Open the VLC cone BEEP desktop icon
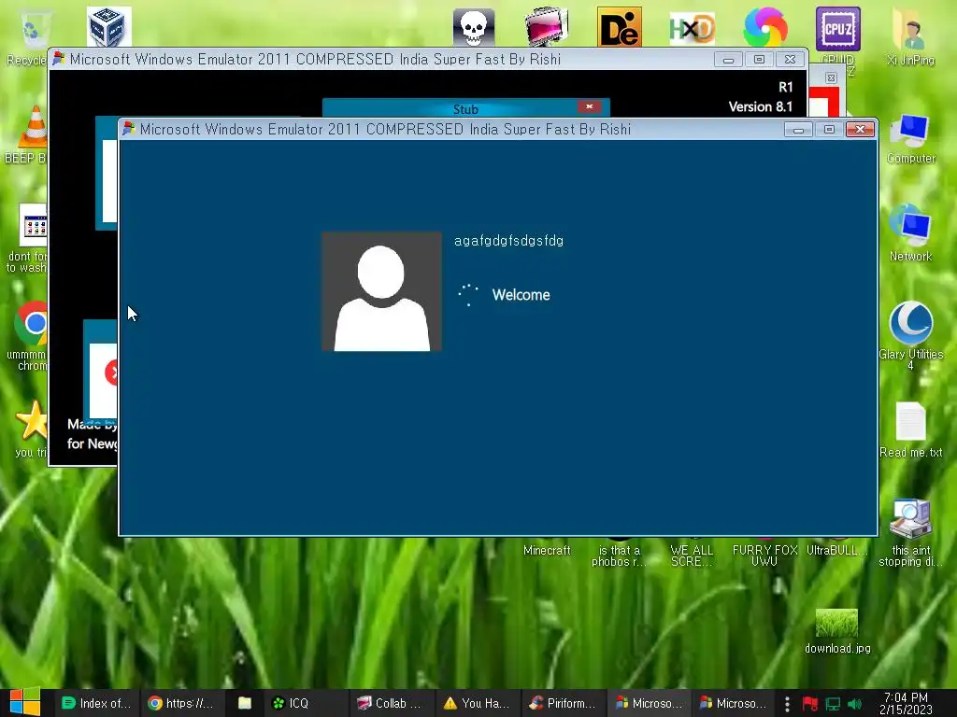Screen dimensions: 957x717 27,134
